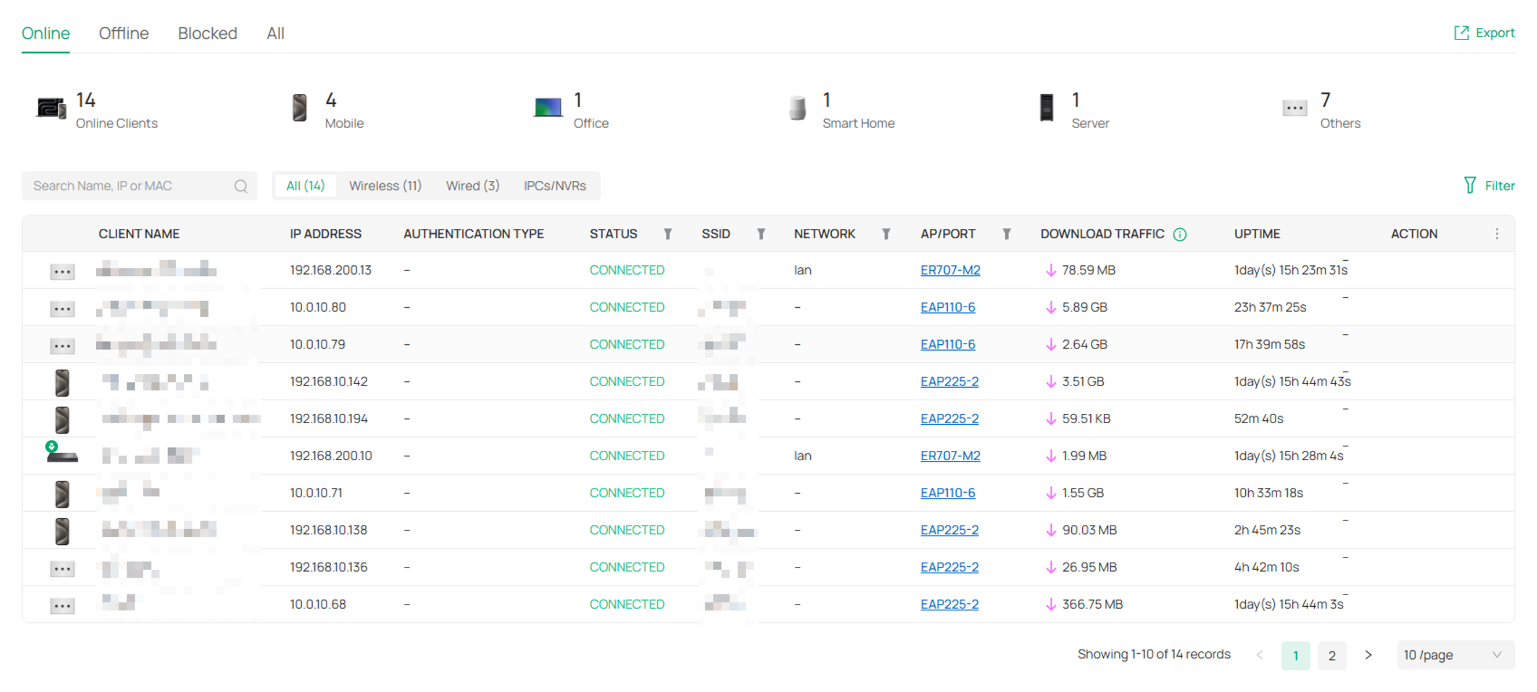Image resolution: width=1537 pixels, height=692 pixels.
Task: Open EAP225-2 link for 192.168.10.136
Action: click(x=949, y=567)
